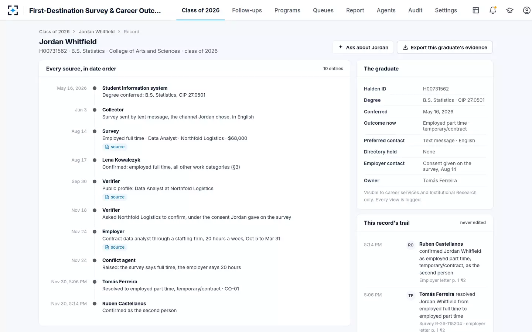
Task: Click the graduation cap icon
Action: pyautogui.click(x=510, y=10)
